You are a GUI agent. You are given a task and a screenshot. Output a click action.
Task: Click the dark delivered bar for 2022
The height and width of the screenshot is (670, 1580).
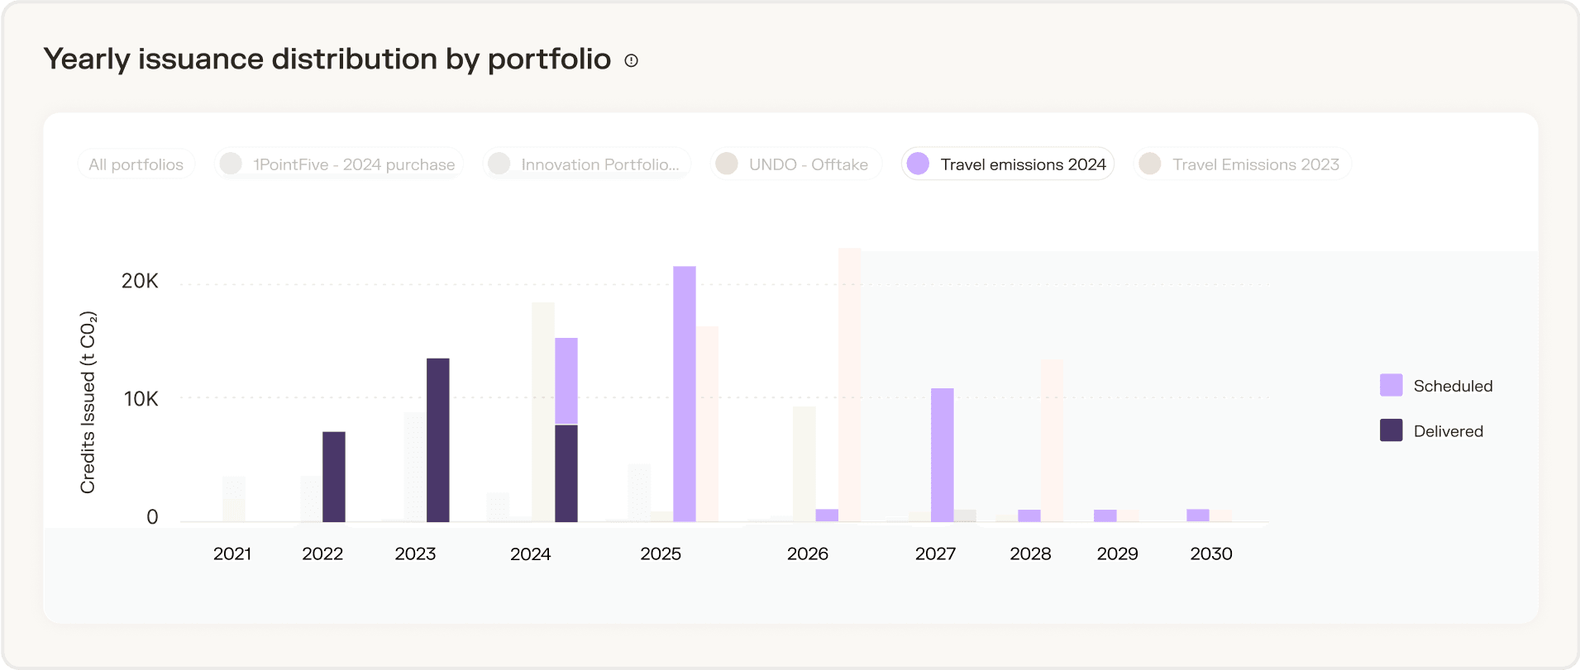click(x=334, y=477)
